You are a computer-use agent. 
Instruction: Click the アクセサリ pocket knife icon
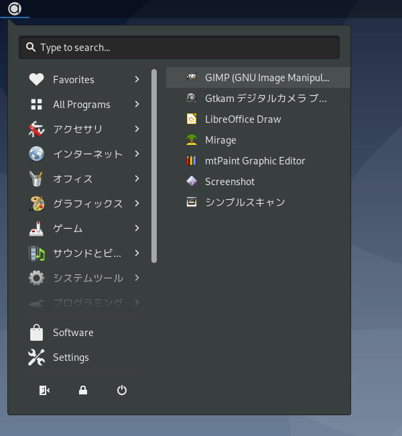coord(36,129)
